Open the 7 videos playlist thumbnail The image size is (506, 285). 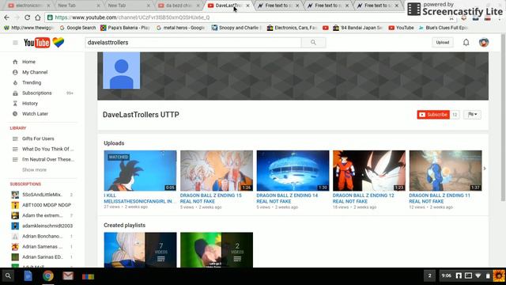coord(140,250)
